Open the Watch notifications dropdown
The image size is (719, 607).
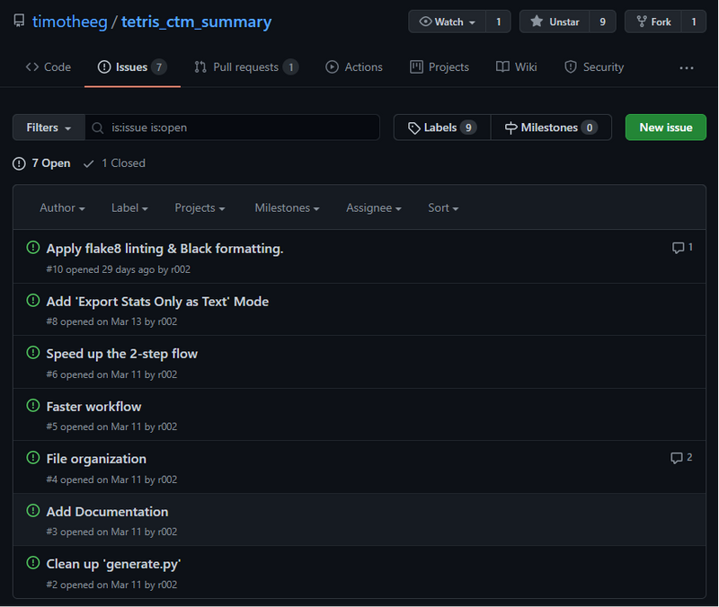point(447,22)
